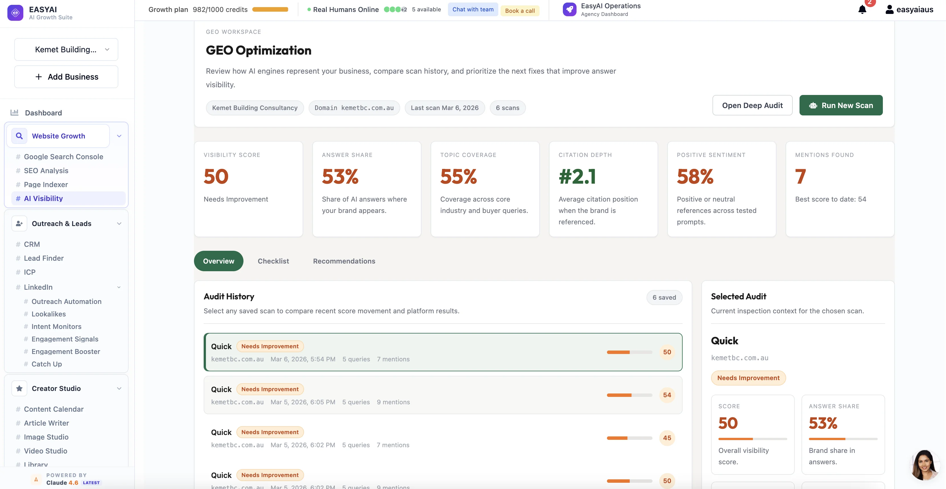Click the Kemet Building Consultancy chip
This screenshot has height=489, width=946.
(x=255, y=108)
